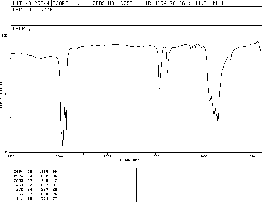The image size is (262, 202).
Task: Click the absorption peak minimum near 858
Action: click(x=218, y=122)
